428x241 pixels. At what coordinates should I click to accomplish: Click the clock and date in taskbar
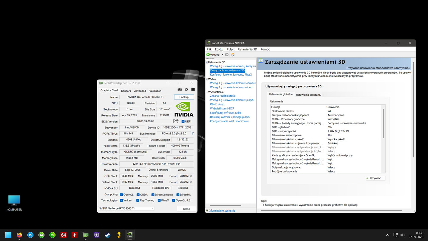[x=417, y=235]
